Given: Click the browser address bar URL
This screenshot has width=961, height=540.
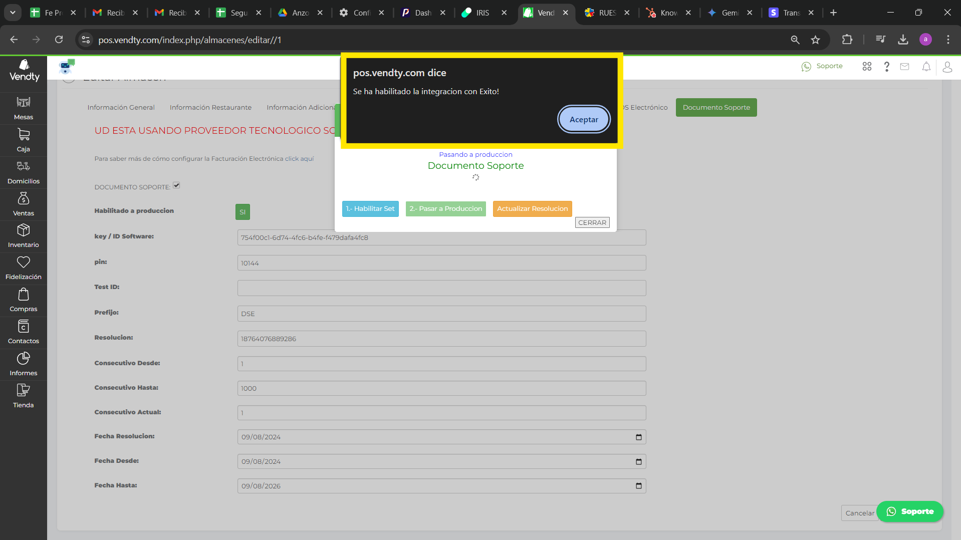Looking at the screenshot, I should (190, 40).
